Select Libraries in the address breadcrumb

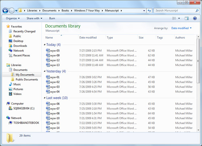click(32, 11)
